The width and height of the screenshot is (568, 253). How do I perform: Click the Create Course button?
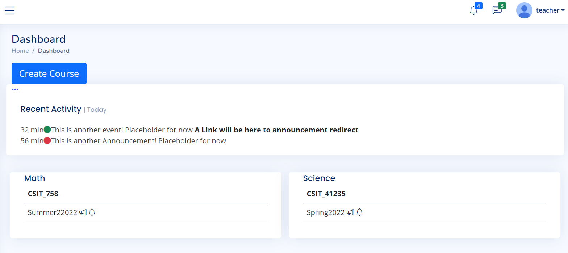click(49, 73)
